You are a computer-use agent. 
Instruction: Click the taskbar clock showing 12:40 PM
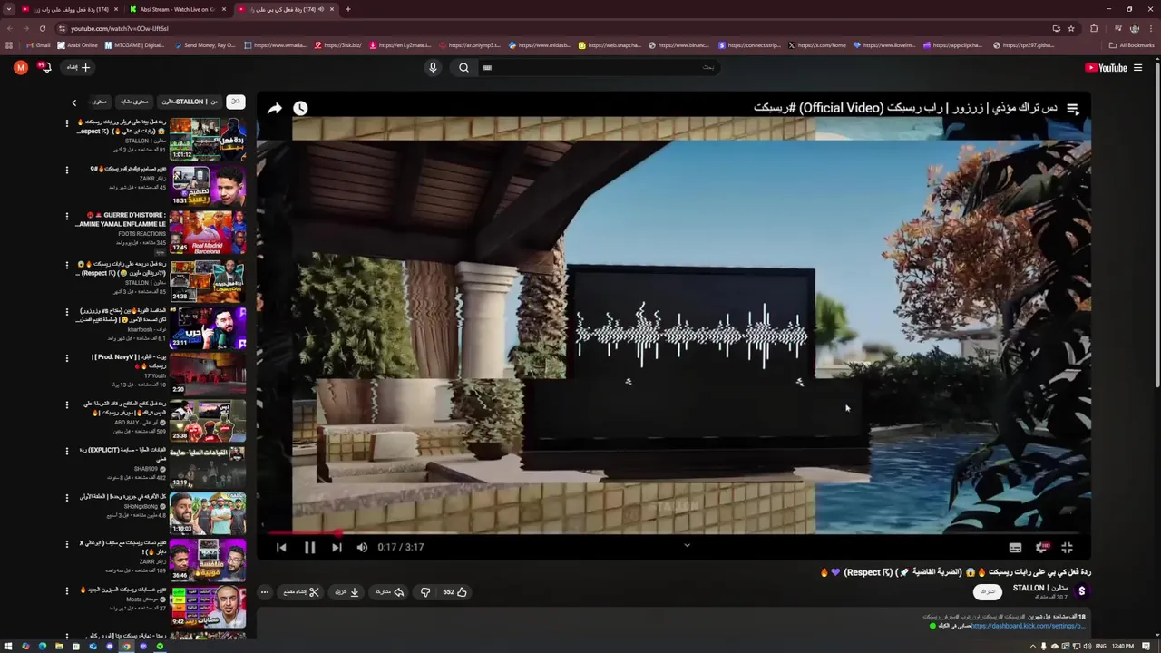tap(1123, 647)
